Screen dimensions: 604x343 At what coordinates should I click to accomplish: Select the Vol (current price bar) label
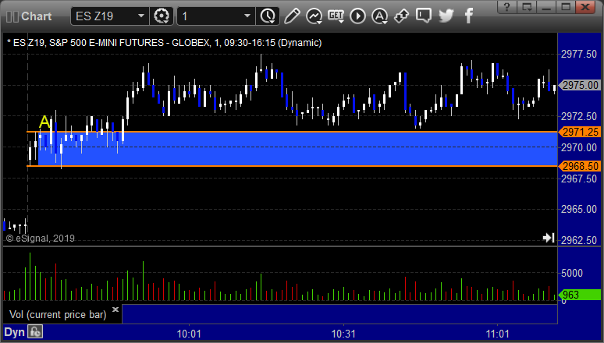pyautogui.click(x=58, y=314)
